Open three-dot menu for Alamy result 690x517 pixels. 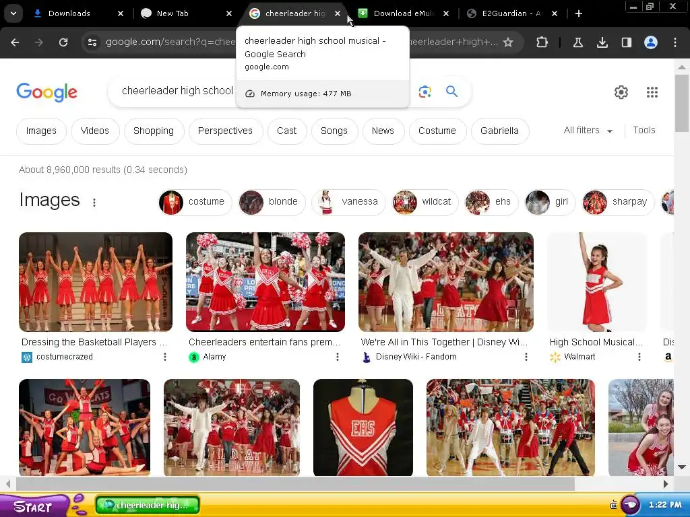point(338,357)
